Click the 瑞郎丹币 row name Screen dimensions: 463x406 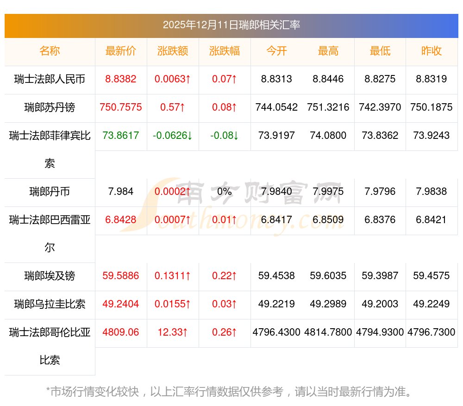tap(50, 192)
